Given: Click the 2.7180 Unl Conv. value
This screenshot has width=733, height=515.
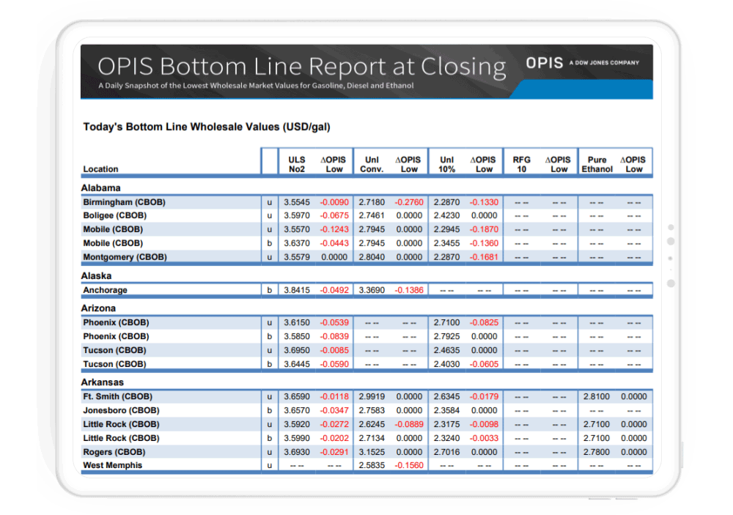Looking at the screenshot, I should tap(372, 202).
